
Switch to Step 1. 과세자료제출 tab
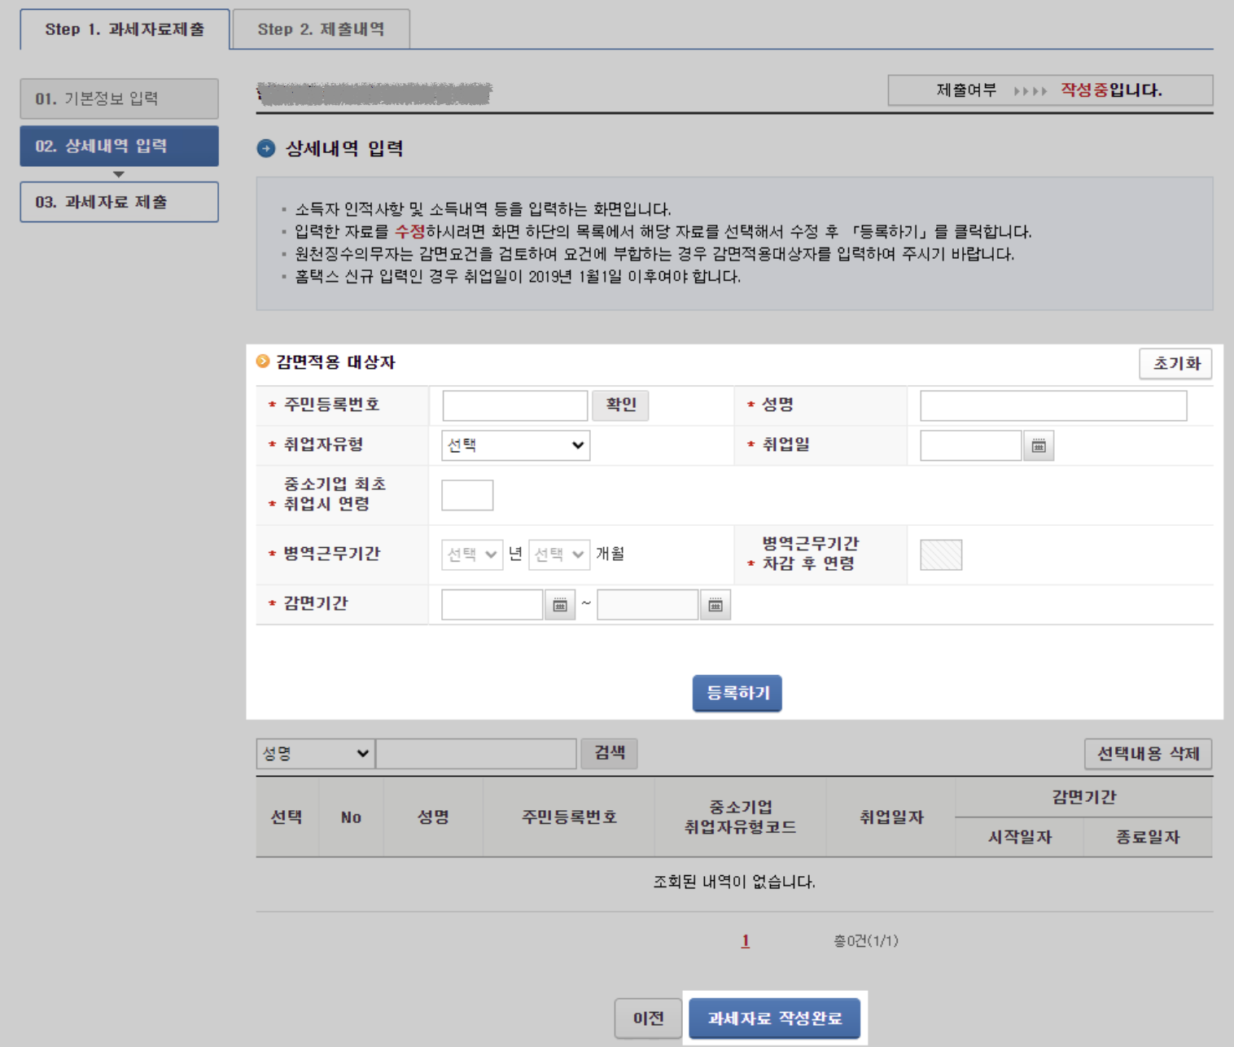click(125, 29)
